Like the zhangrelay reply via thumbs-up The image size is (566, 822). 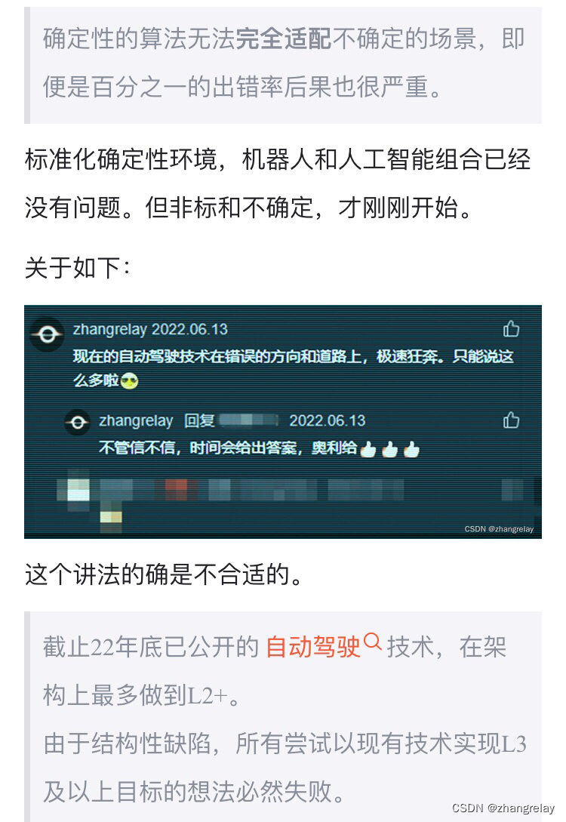pos(511,420)
